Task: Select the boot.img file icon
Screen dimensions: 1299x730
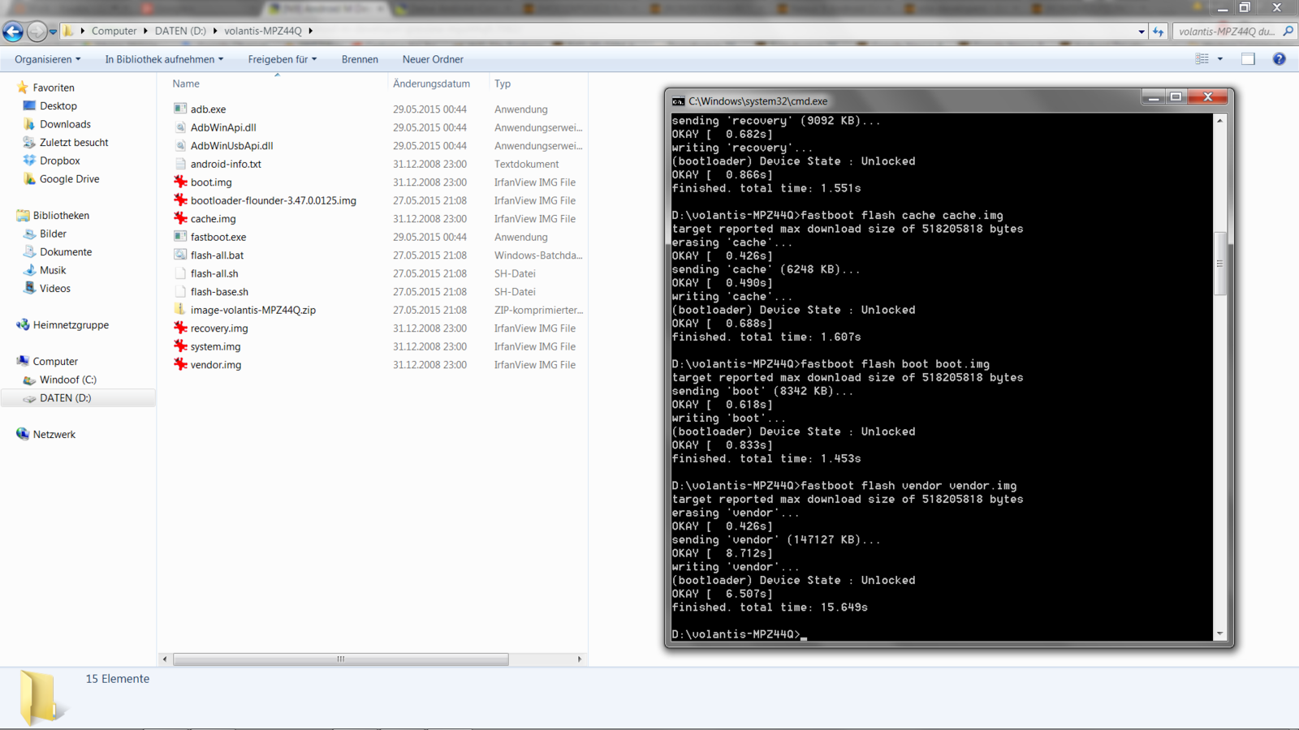Action: (180, 182)
